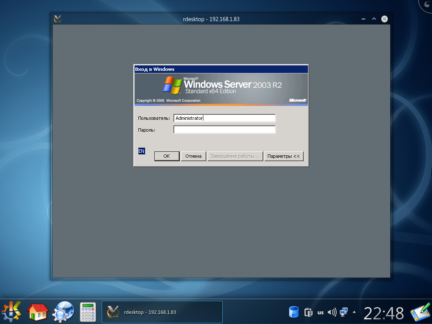Launch the web browser globe icon
The image size is (432, 324).
pyautogui.click(x=63, y=312)
